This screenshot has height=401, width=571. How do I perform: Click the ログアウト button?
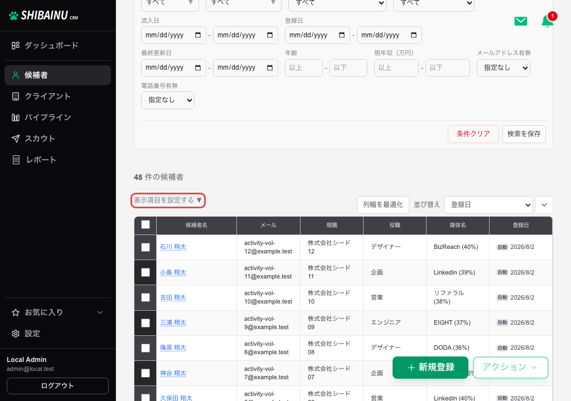57,386
